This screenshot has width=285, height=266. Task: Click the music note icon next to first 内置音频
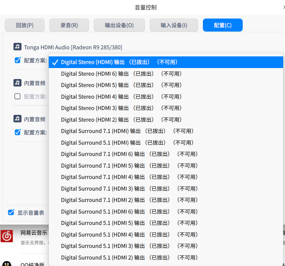(x=17, y=83)
